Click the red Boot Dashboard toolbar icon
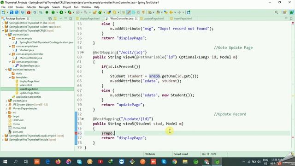The image size is (295, 166). [x=29, y=12]
